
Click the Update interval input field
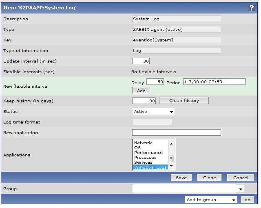point(141,61)
